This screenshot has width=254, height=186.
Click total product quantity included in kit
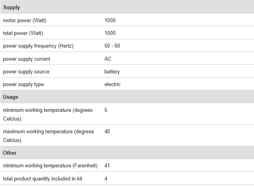[42, 178]
